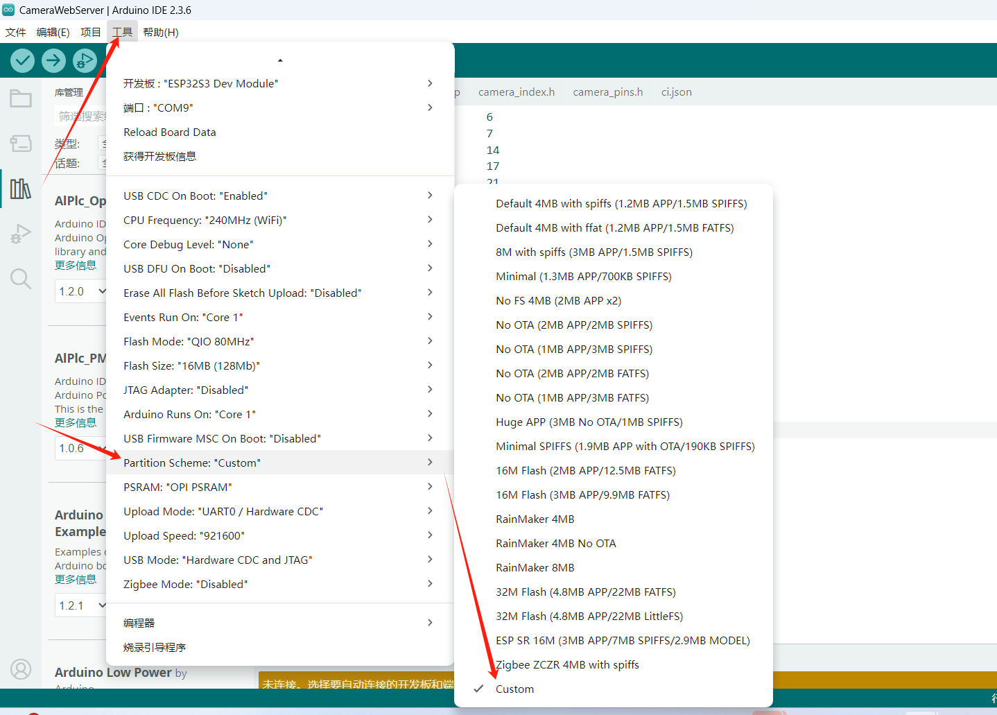Open 更多信息 link under Arduino Examples library

coord(76,580)
